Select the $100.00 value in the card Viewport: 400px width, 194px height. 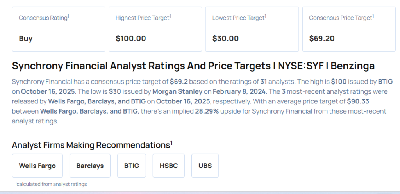131,38
